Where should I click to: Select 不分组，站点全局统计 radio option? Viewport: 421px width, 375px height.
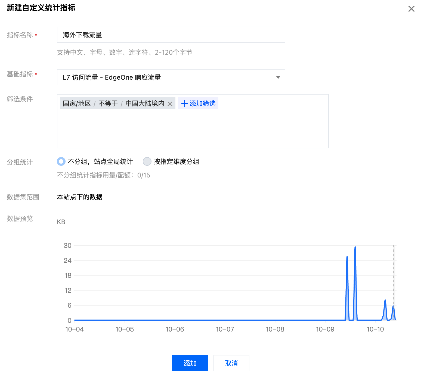[x=61, y=162]
